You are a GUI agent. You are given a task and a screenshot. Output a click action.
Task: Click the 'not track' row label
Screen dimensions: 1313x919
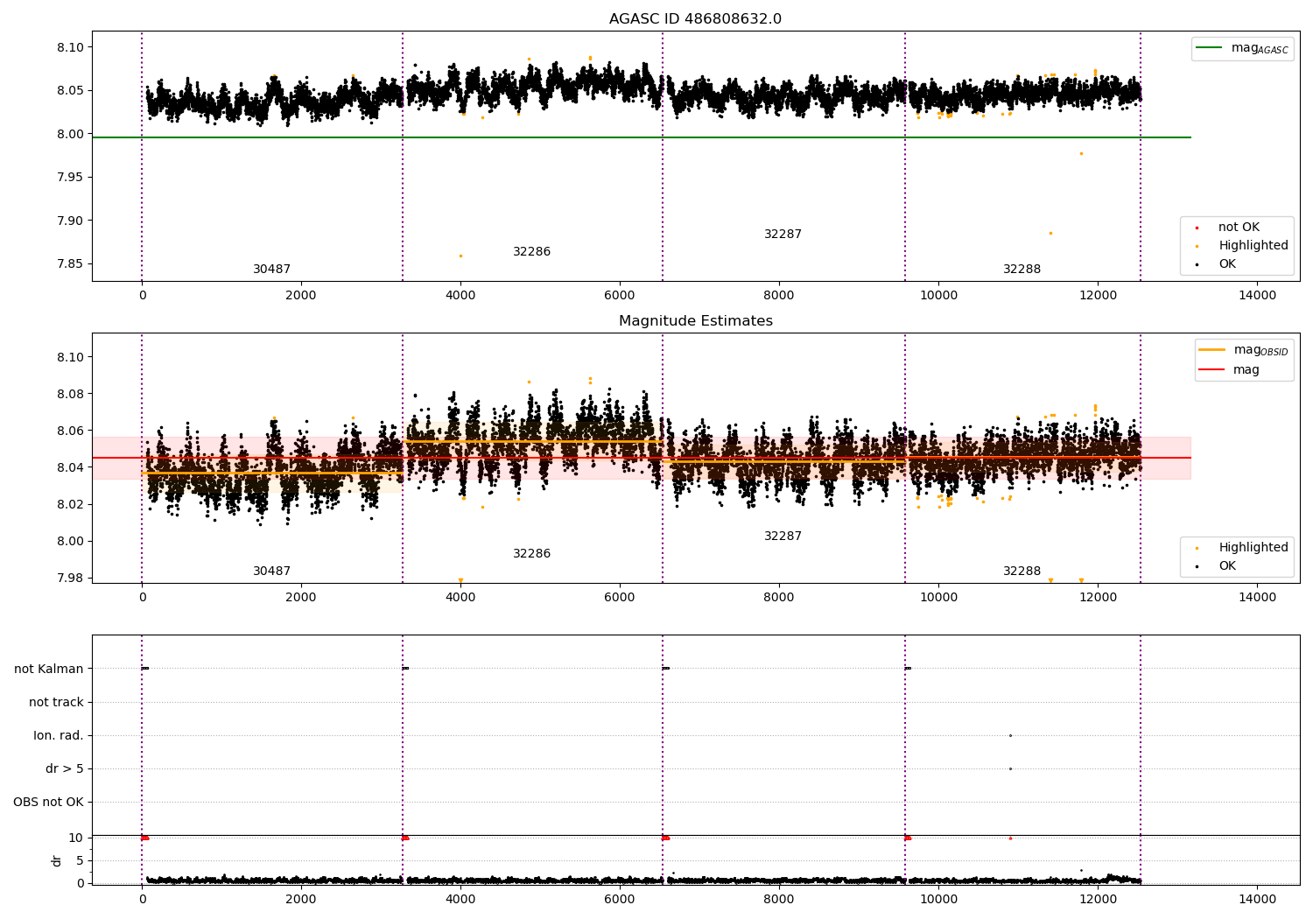click(56, 703)
